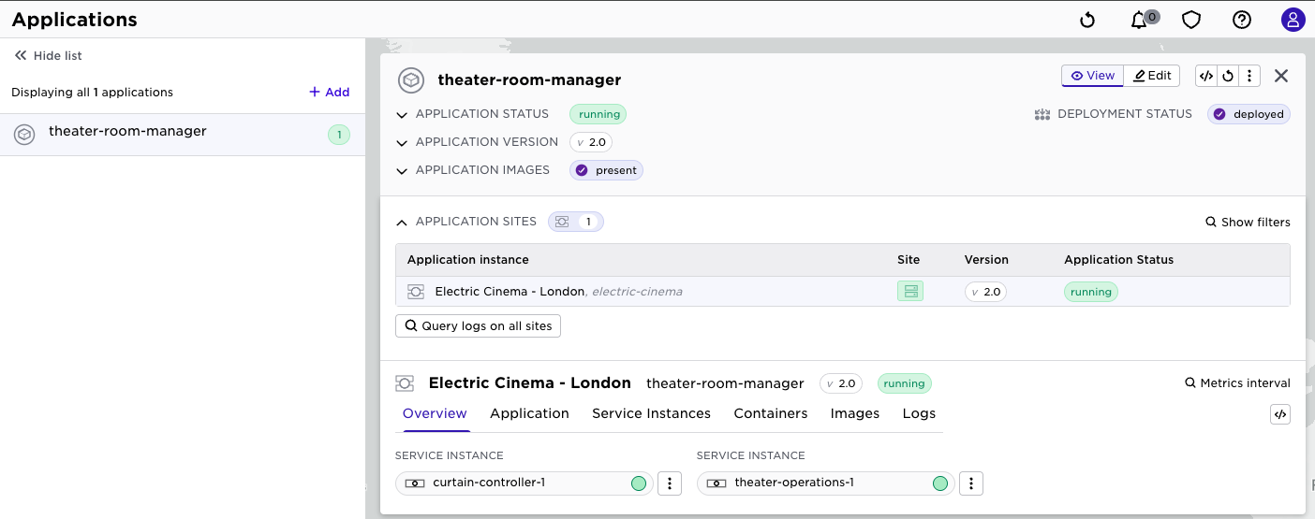Expand the Application Version section

click(402, 143)
